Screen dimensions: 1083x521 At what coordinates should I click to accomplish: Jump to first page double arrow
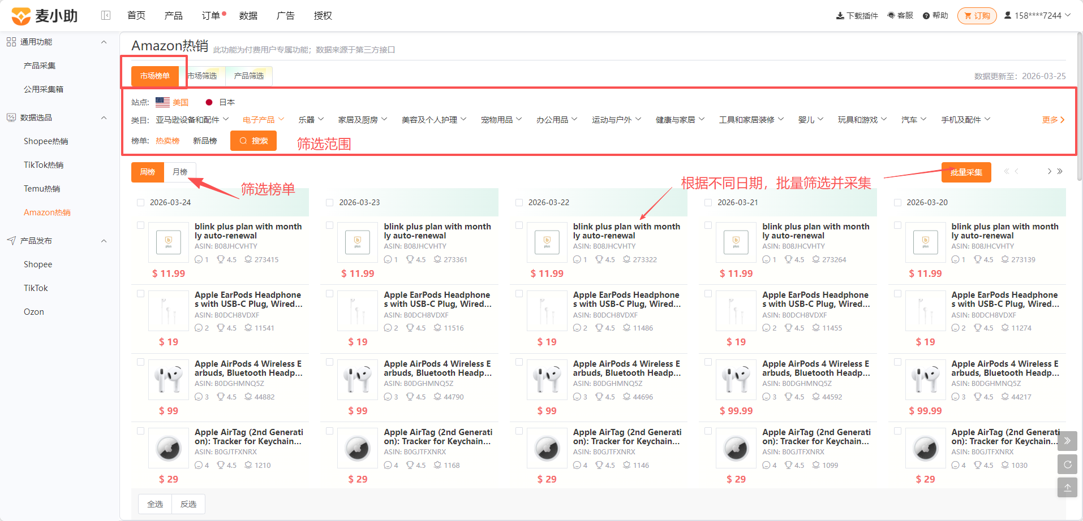tap(1007, 171)
